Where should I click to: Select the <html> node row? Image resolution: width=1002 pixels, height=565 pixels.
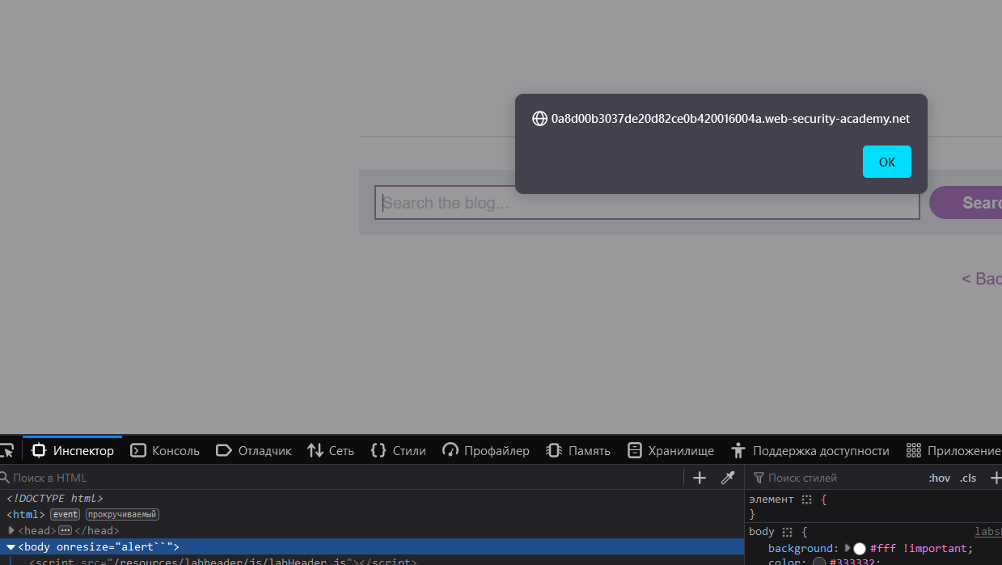pyautogui.click(x=372, y=514)
